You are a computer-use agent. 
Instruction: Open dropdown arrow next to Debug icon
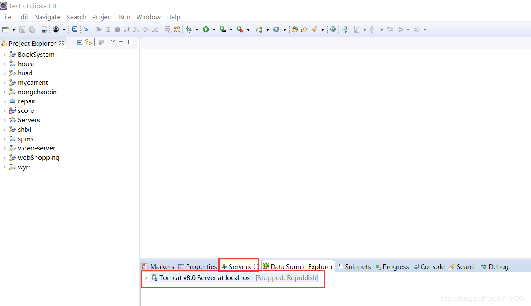coord(197,29)
